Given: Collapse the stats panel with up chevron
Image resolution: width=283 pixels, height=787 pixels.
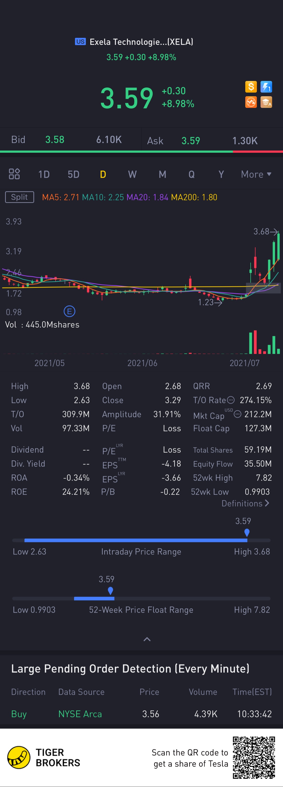Looking at the screenshot, I should pos(147,639).
